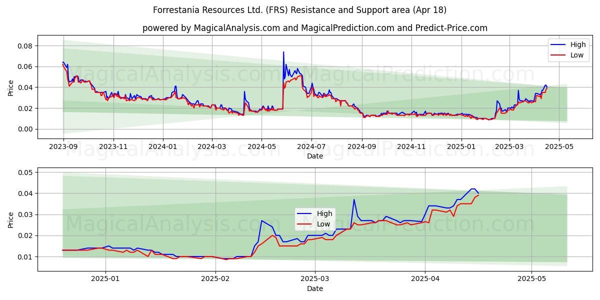The height and width of the screenshot is (300, 600).
Task: Click the '2023-09' tick on the top chart
Action: (63, 147)
